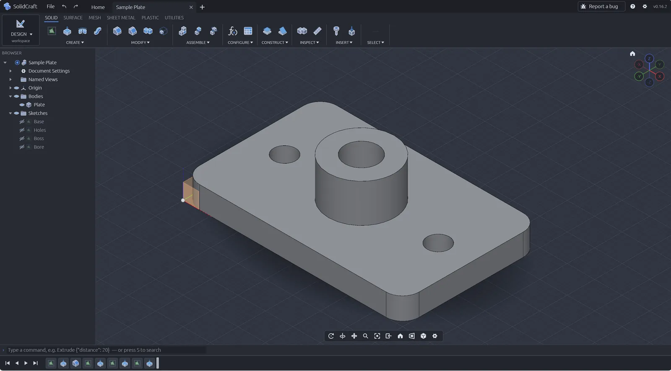This screenshot has height=371, width=671.
Task: Click the Joint icon in Assemble group
Action: 198,31
